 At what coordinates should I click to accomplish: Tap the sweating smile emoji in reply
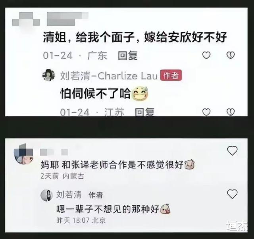click(x=140, y=94)
